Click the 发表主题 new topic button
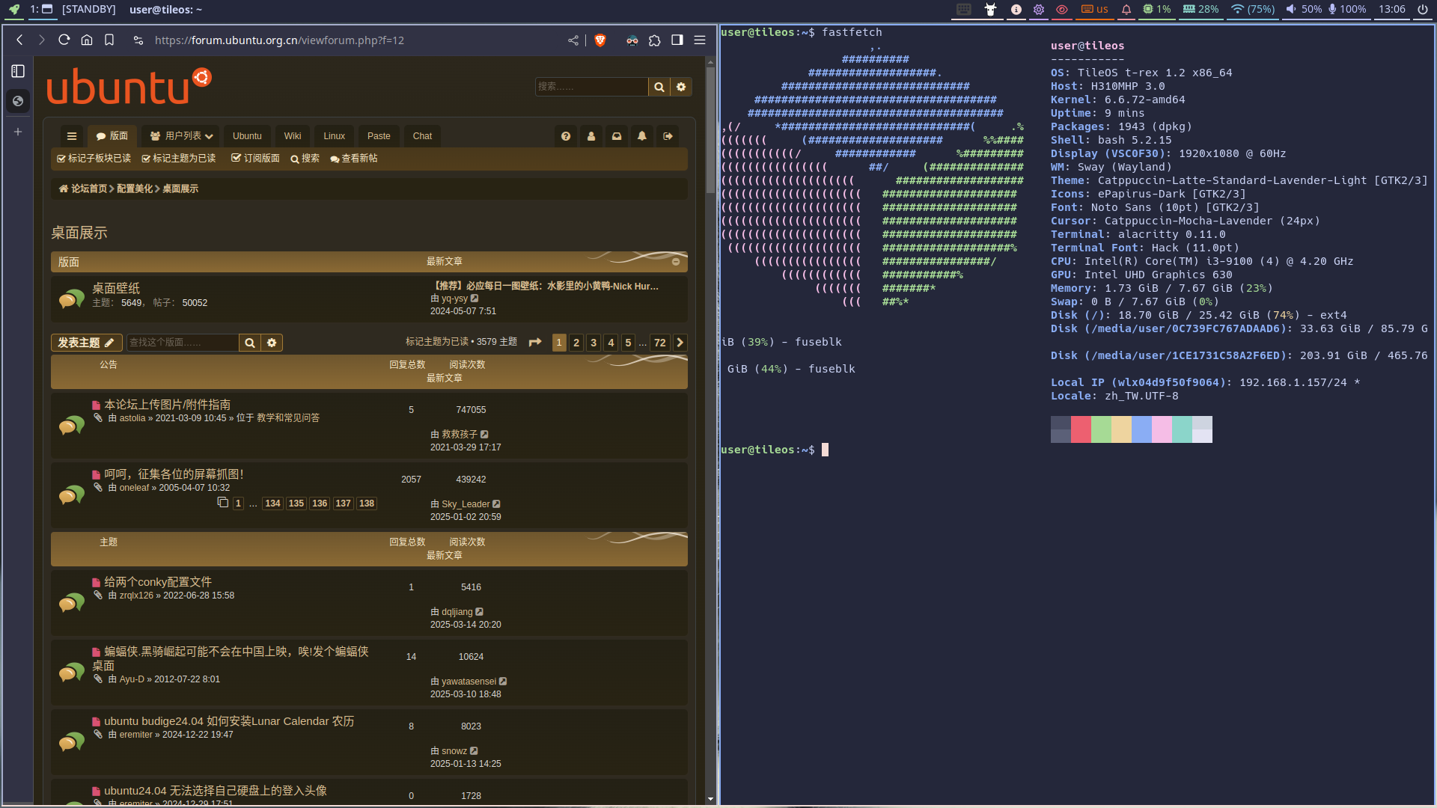 (86, 343)
